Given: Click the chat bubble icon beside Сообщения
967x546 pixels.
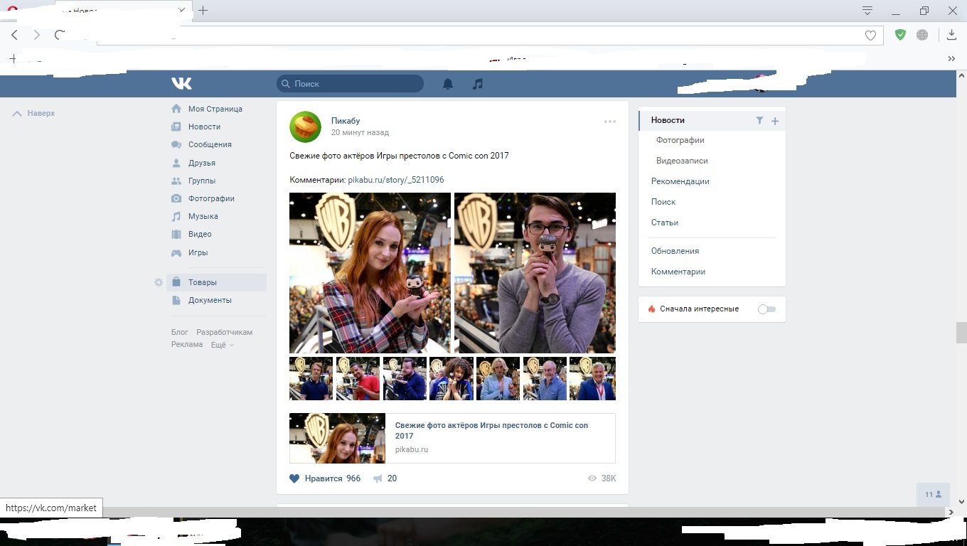Looking at the screenshot, I should 176,144.
